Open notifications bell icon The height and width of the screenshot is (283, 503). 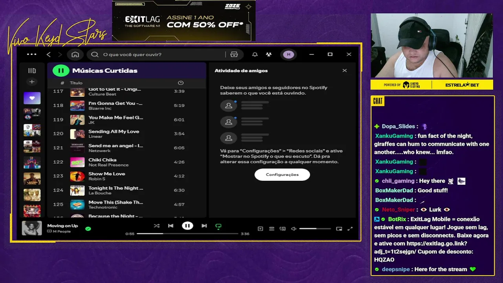pos(255,54)
